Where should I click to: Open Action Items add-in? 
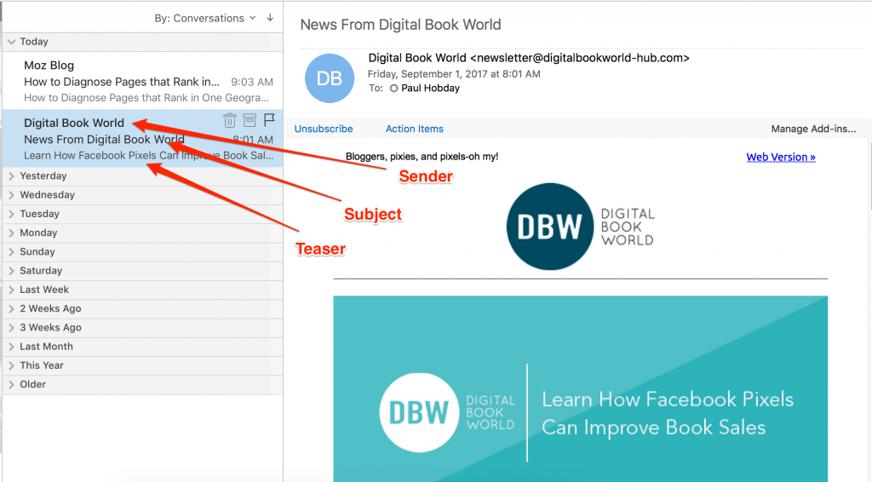tap(415, 129)
